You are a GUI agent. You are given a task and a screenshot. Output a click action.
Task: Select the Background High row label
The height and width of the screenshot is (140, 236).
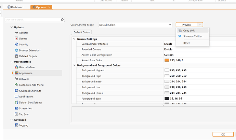91,76
